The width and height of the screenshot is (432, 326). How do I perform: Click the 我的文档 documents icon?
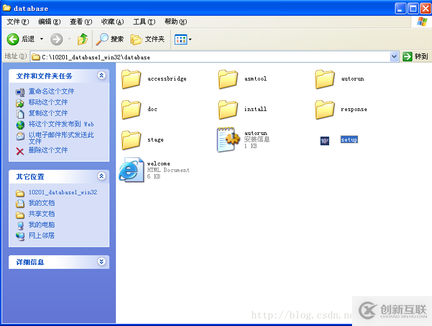(x=20, y=204)
